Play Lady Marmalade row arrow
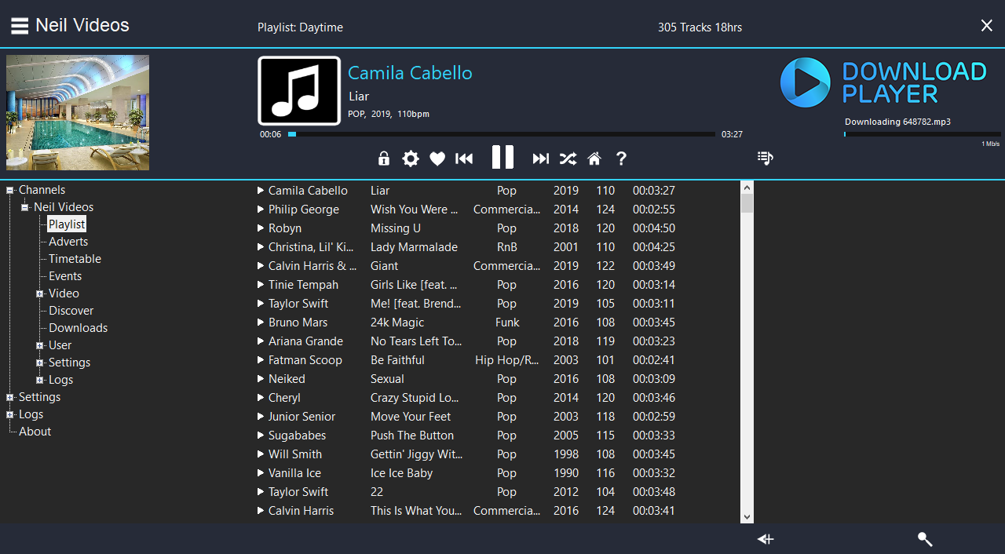Image resolution: width=1005 pixels, height=554 pixels. click(x=261, y=247)
